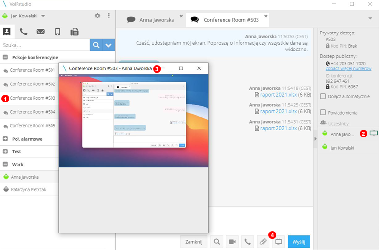Start video call with camera icon
Screen dimensions: 379x250
click(232, 242)
